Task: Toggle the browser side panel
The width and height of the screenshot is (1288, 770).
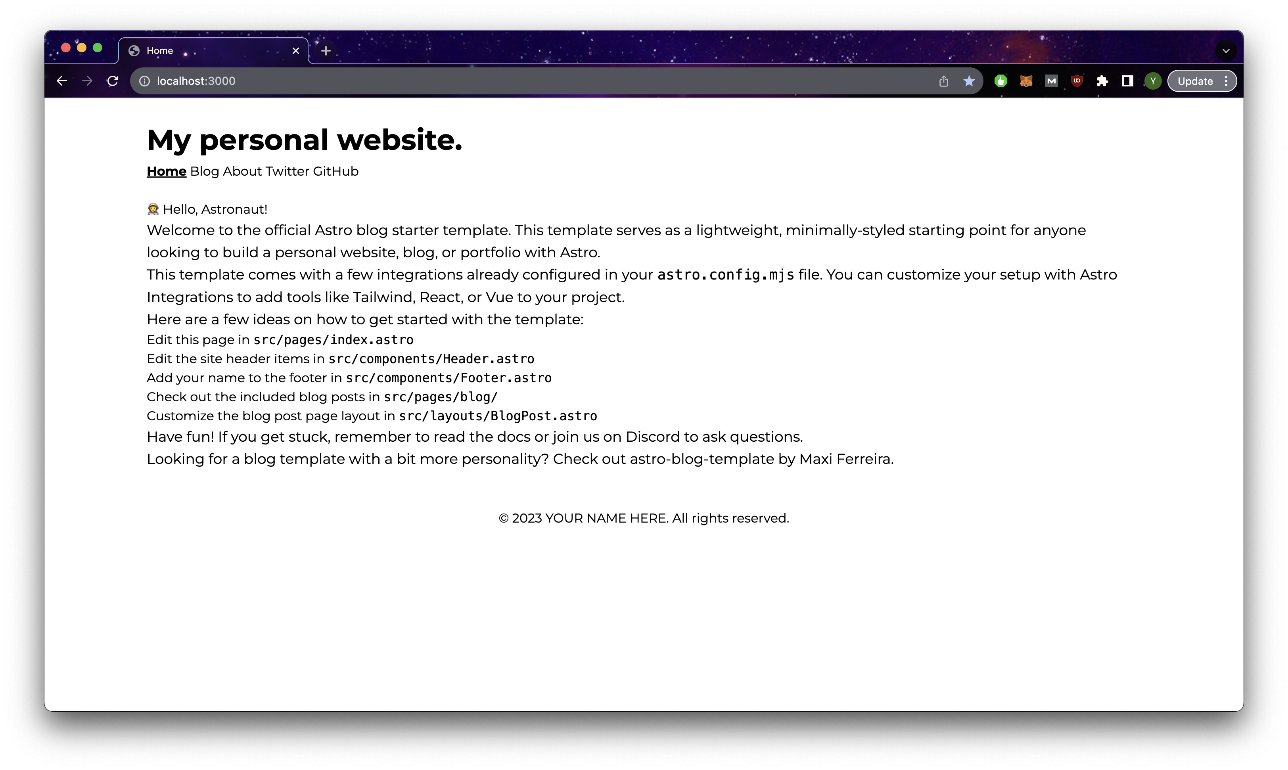Action: (x=1127, y=81)
